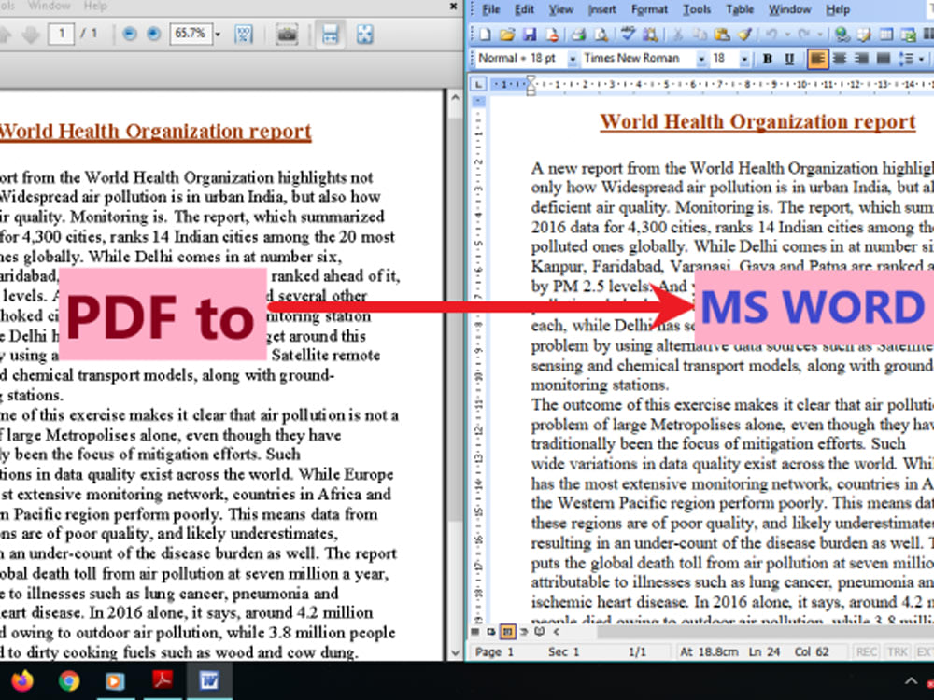Screen dimensions: 934x700
Task: Open the Window menu in Word
Action: 789,9
